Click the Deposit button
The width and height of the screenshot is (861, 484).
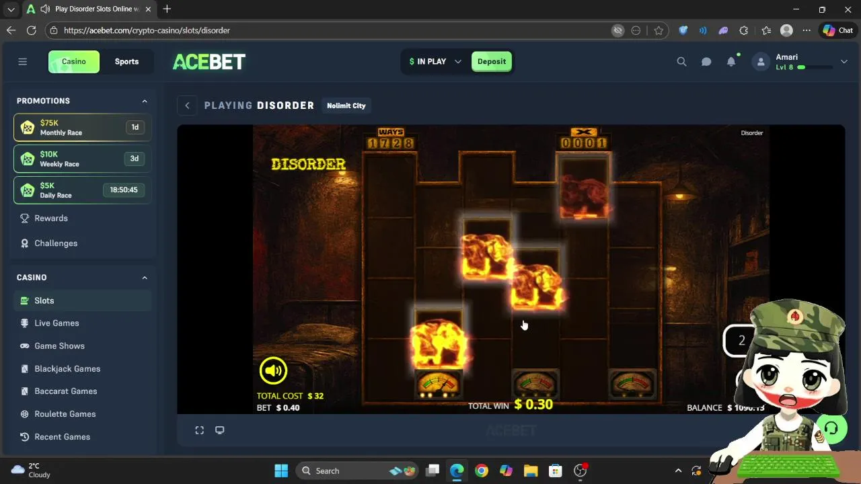[492, 62]
